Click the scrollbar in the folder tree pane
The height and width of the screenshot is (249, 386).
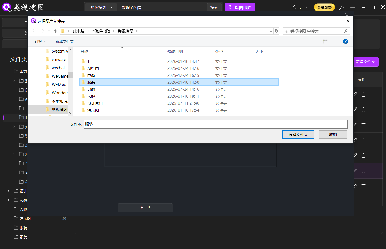(x=71, y=75)
